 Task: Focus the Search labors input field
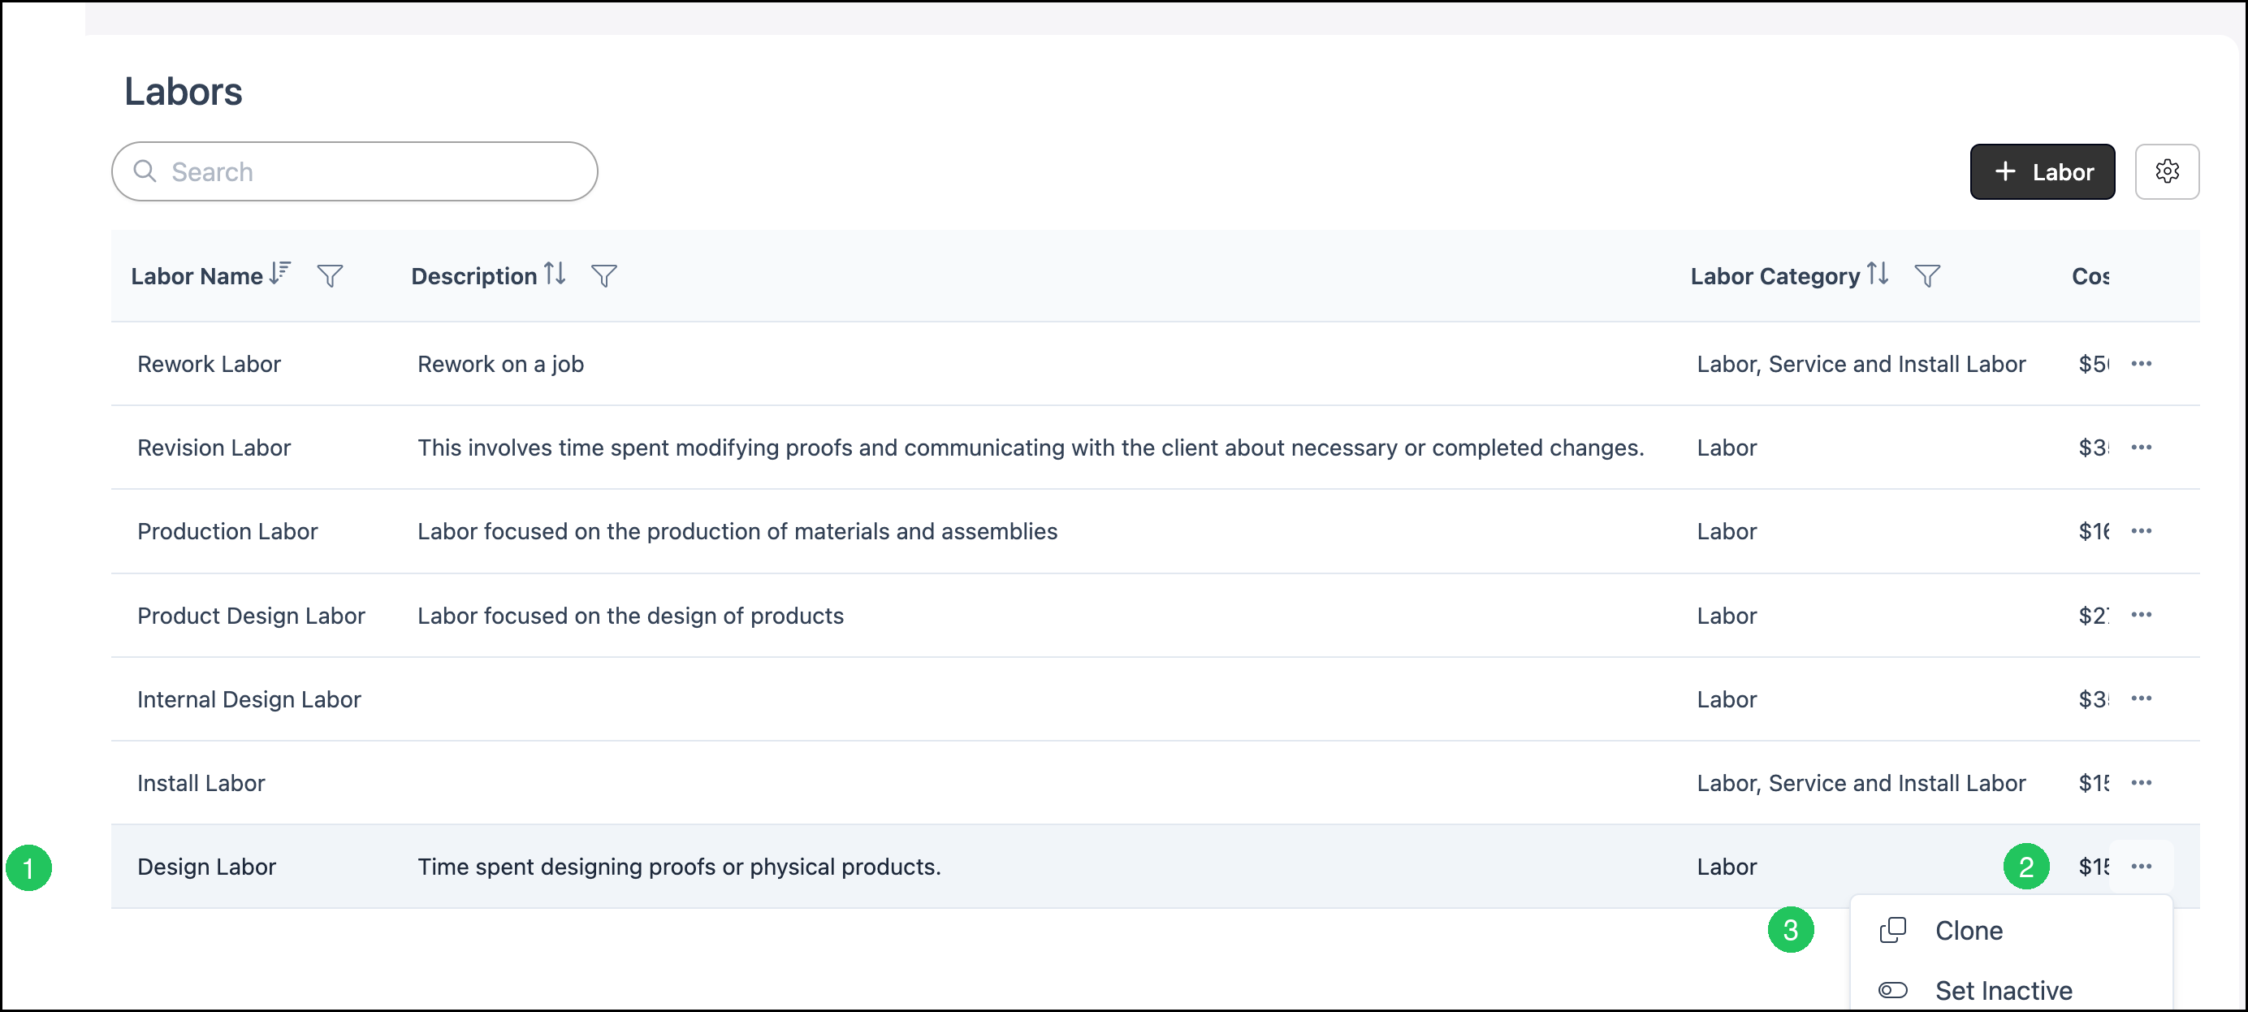pos(354,171)
